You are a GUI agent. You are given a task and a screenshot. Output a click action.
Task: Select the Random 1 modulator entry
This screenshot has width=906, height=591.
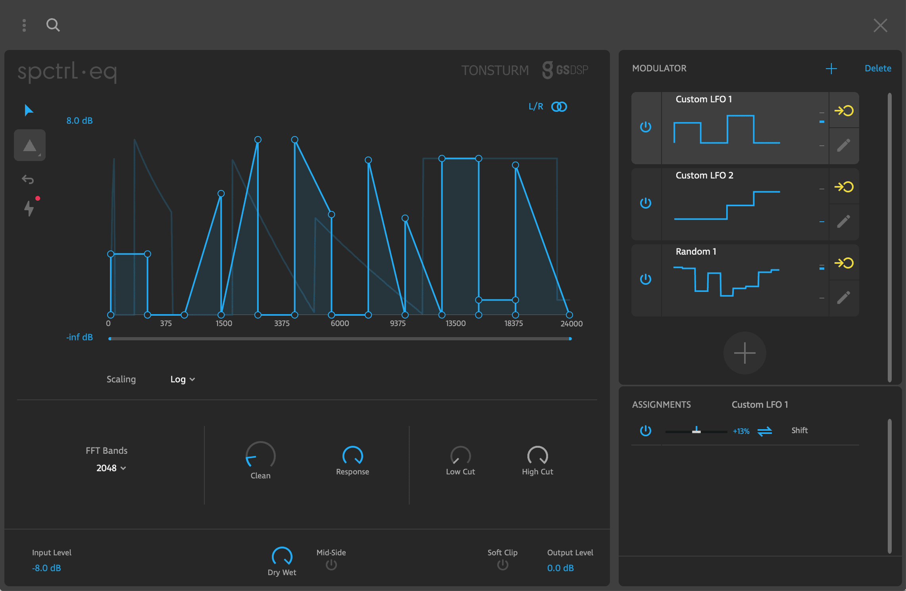745,280
